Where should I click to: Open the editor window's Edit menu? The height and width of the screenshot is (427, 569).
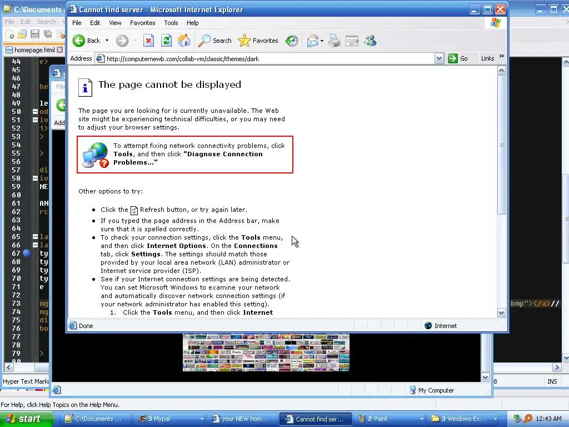(x=26, y=22)
